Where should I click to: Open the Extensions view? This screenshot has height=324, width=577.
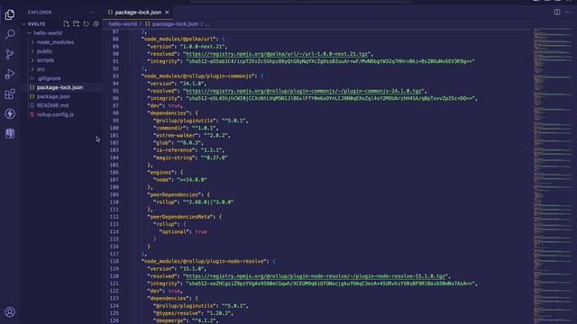10,94
